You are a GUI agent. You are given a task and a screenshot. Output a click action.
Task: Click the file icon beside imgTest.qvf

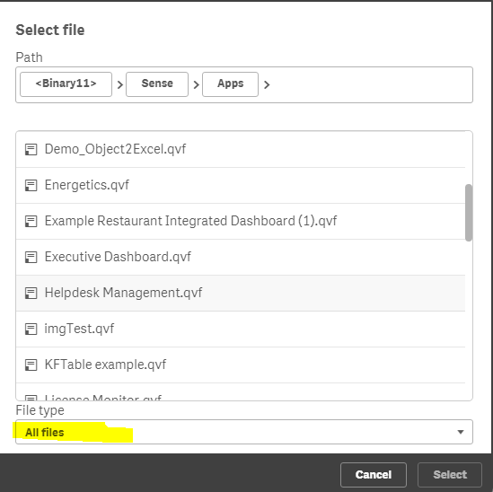pyautogui.click(x=31, y=329)
